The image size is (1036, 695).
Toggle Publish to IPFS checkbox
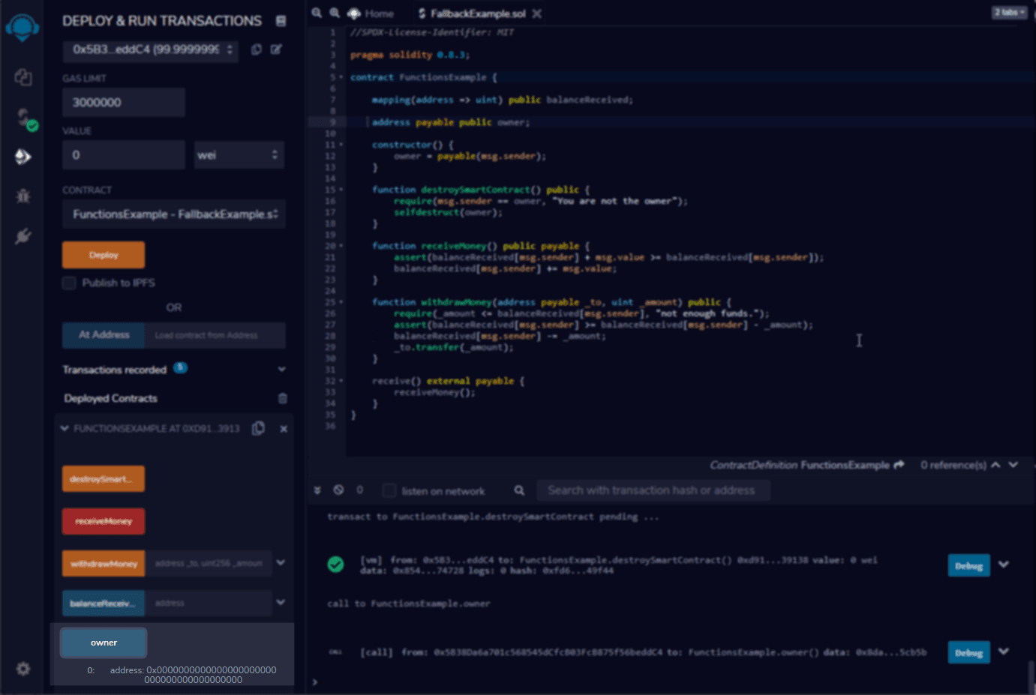coord(69,283)
